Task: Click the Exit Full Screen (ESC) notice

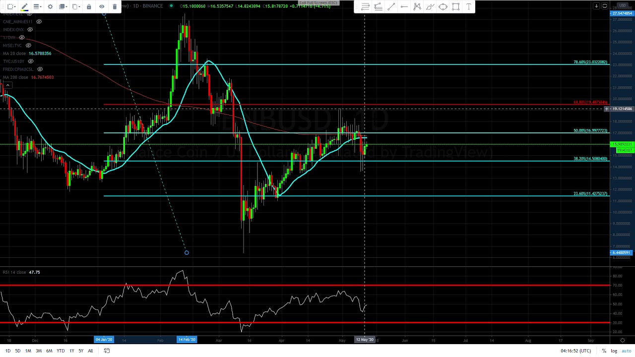Action: coord(318,3)
